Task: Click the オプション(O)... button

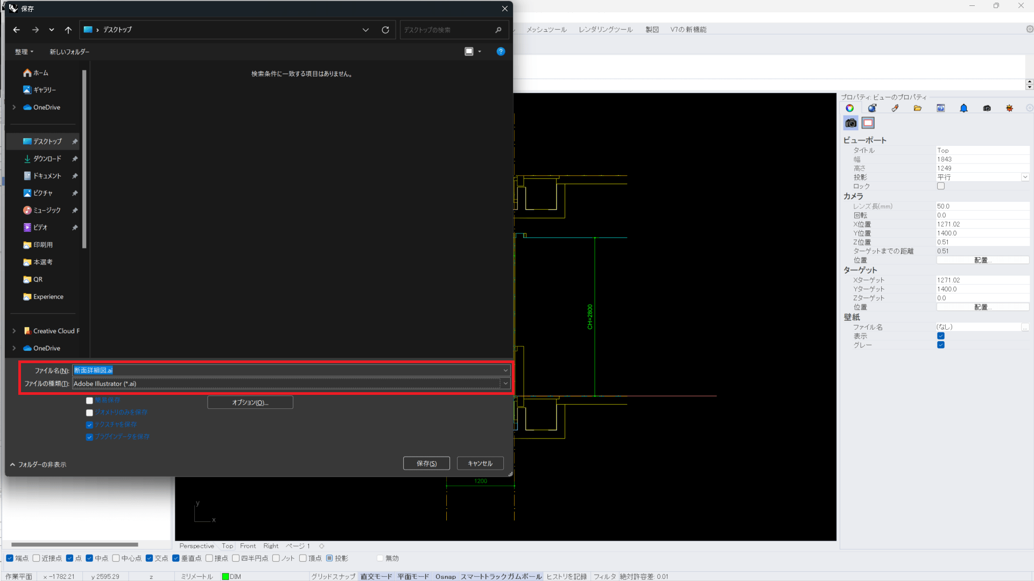Action: pos(250,402)
